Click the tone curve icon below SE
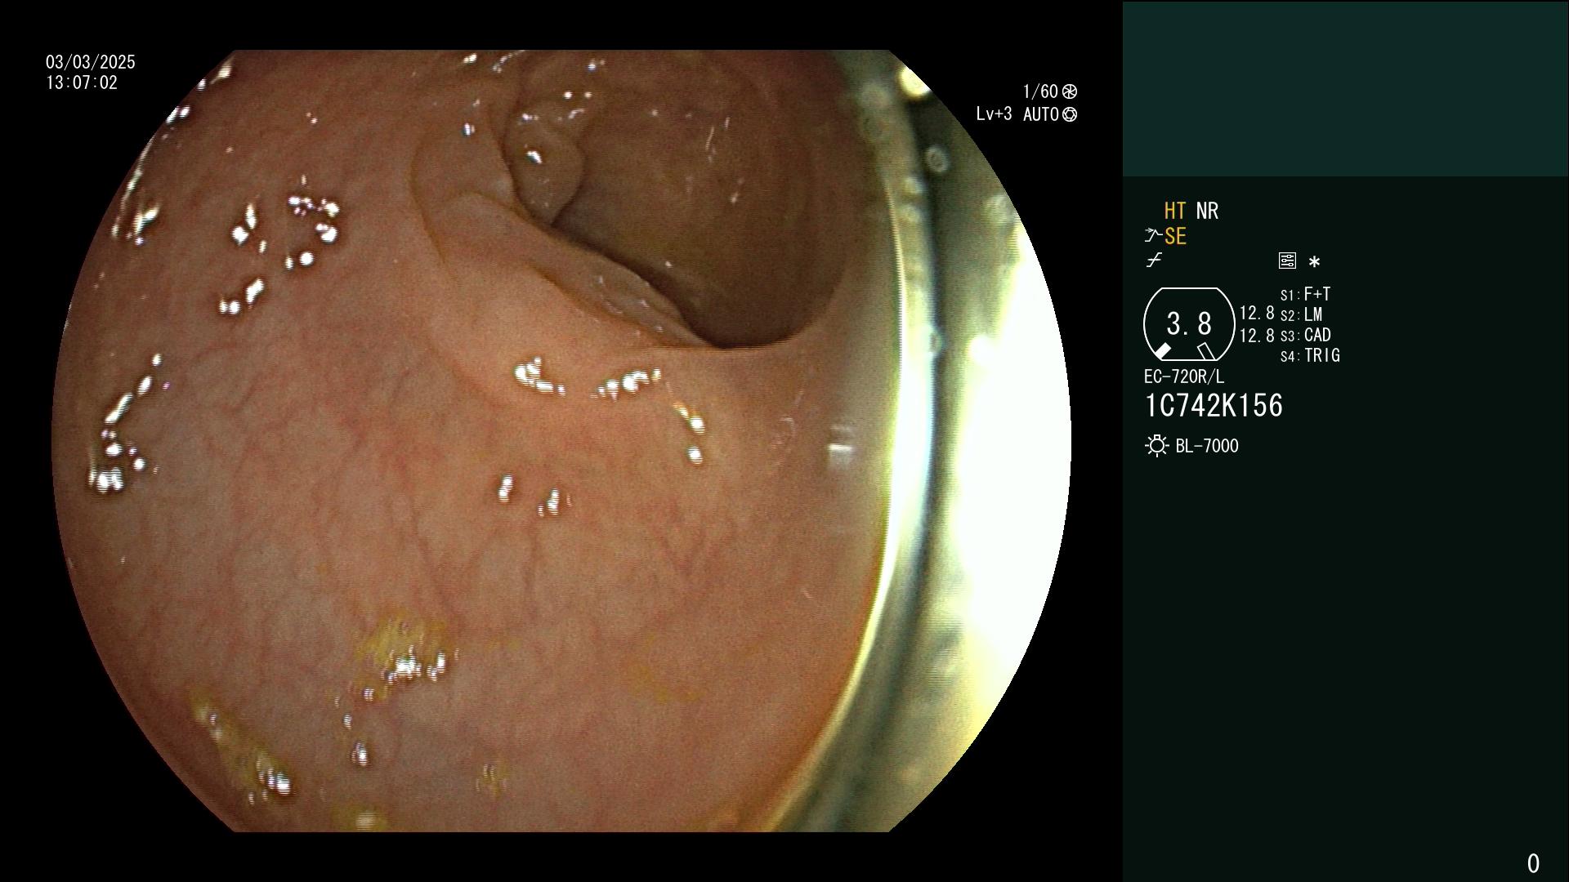 [1154, 261]
